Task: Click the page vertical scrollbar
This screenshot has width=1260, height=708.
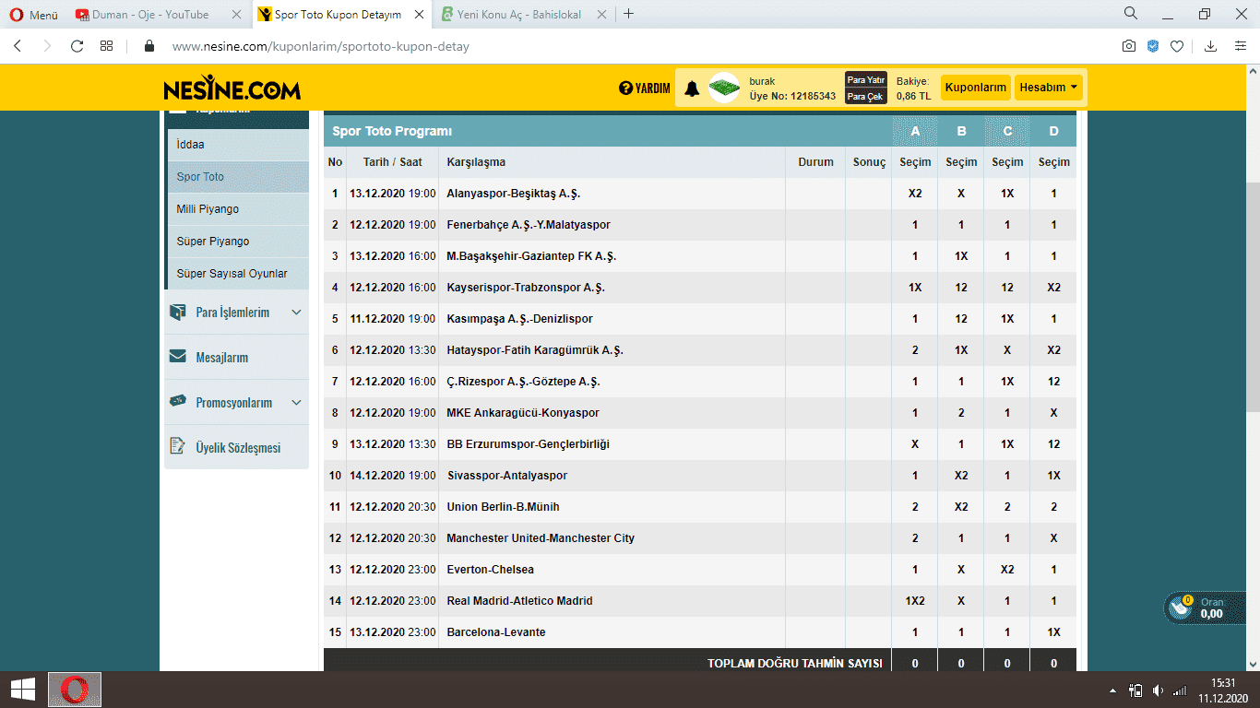Action: 1253,295
